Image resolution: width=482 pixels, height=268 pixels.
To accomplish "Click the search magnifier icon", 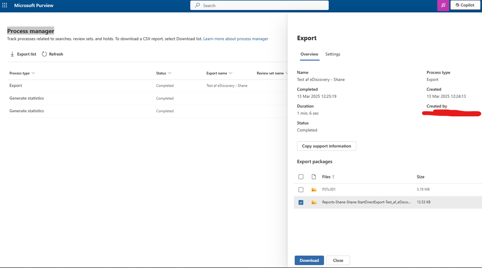I will point(197,5).
